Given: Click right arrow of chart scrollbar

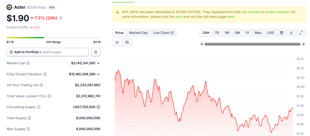Looking at the screenshot, I should point(304,44).
